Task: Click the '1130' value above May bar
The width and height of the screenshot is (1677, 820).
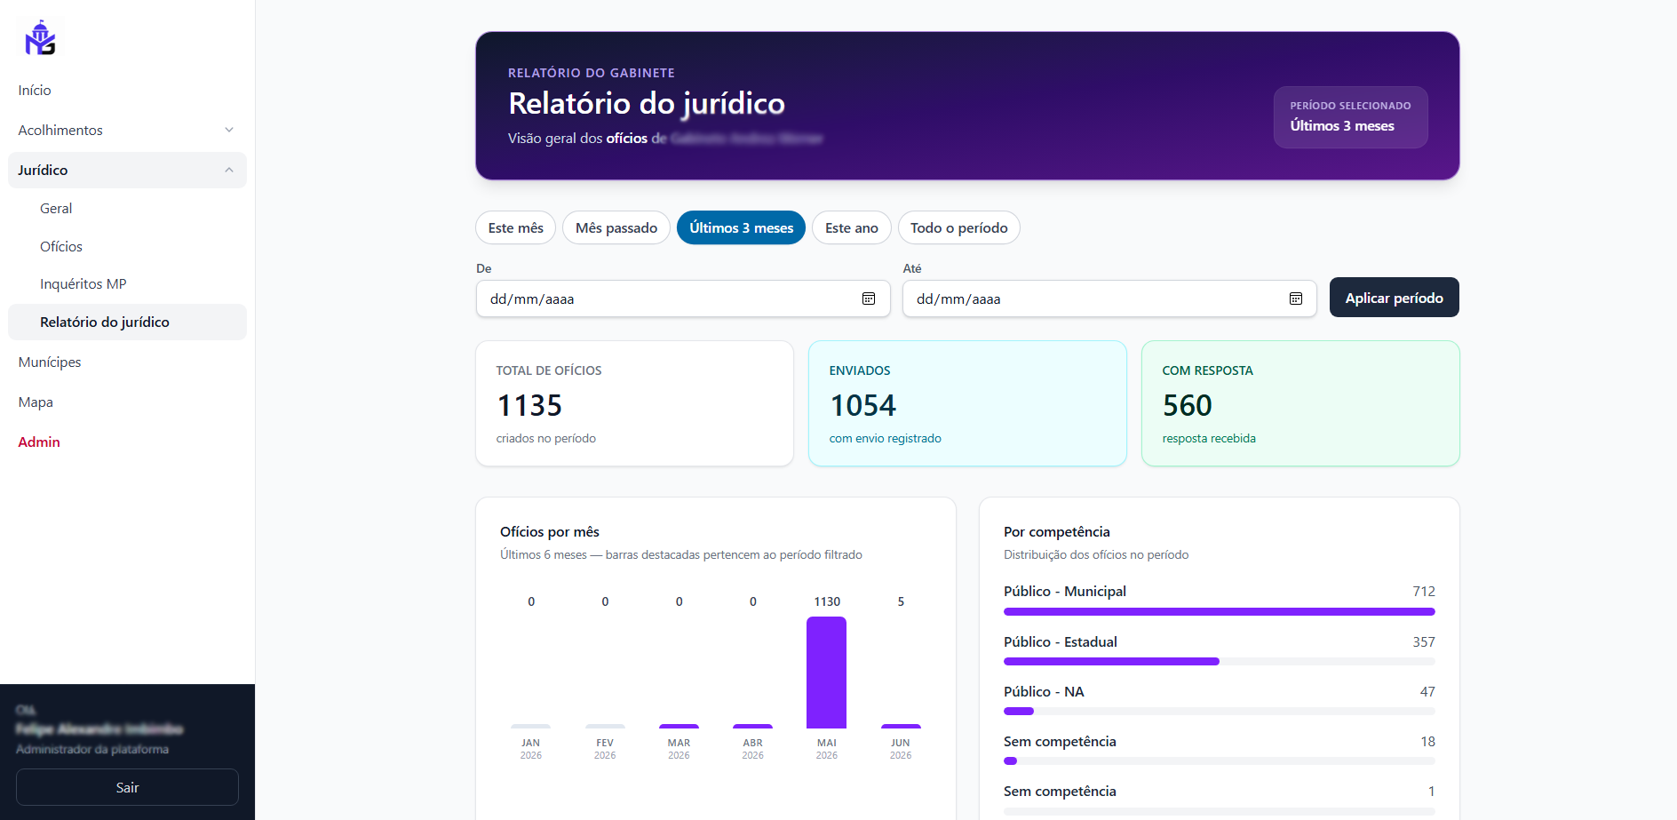Action: click(x=827, y=601)
